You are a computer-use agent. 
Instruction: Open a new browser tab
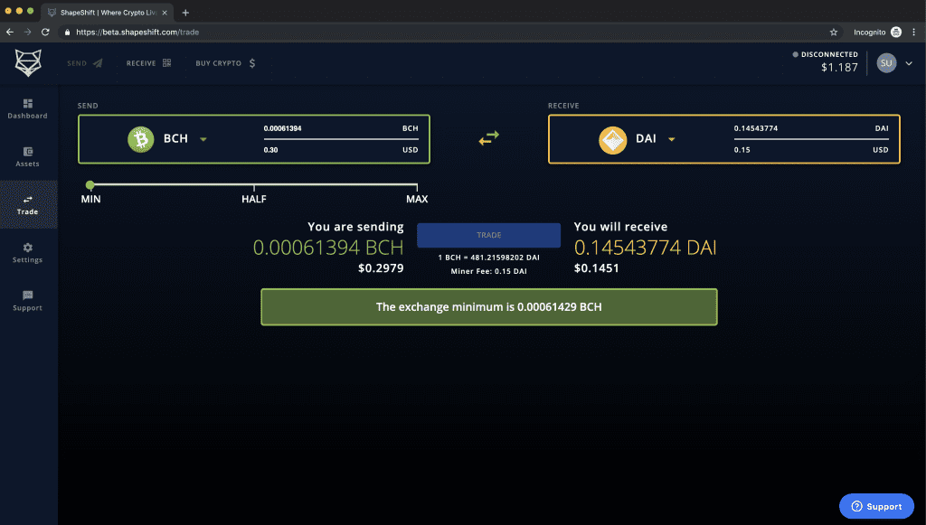[x=185, y=13]
